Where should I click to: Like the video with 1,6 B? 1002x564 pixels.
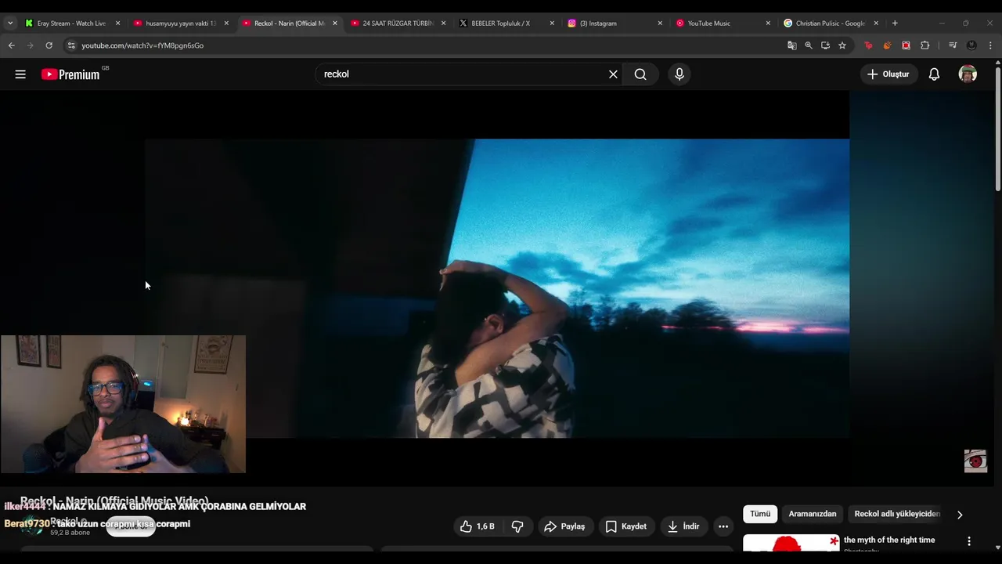pos(478,526)
